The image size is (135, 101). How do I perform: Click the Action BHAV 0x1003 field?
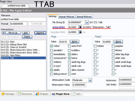tap(73, 27)
